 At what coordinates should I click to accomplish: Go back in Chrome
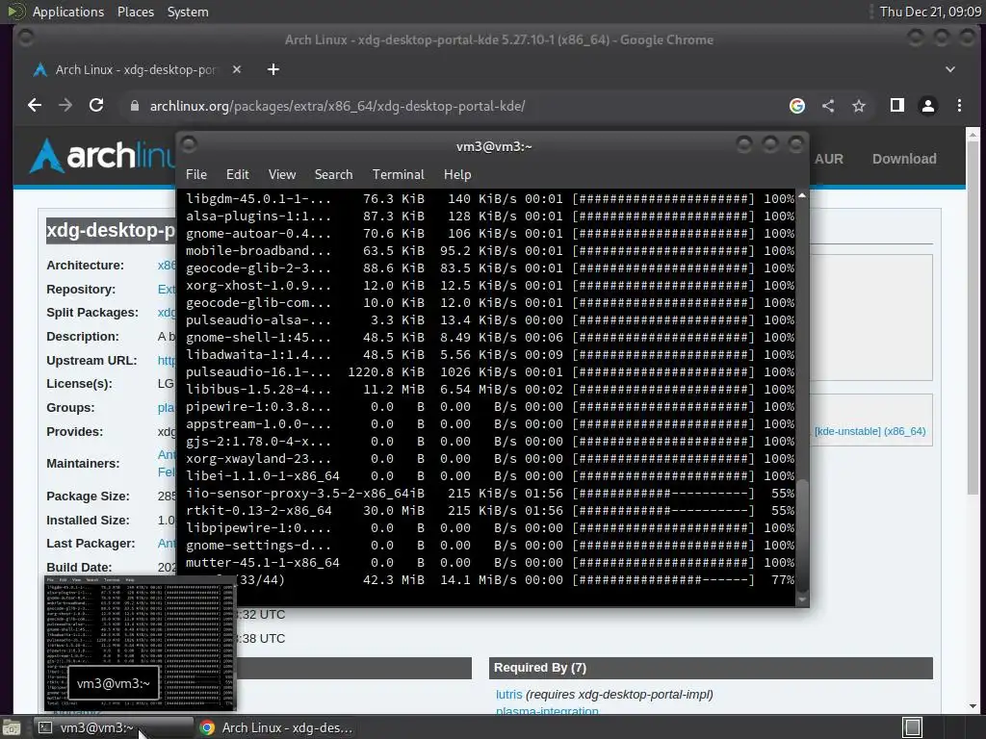pos(35,106)
